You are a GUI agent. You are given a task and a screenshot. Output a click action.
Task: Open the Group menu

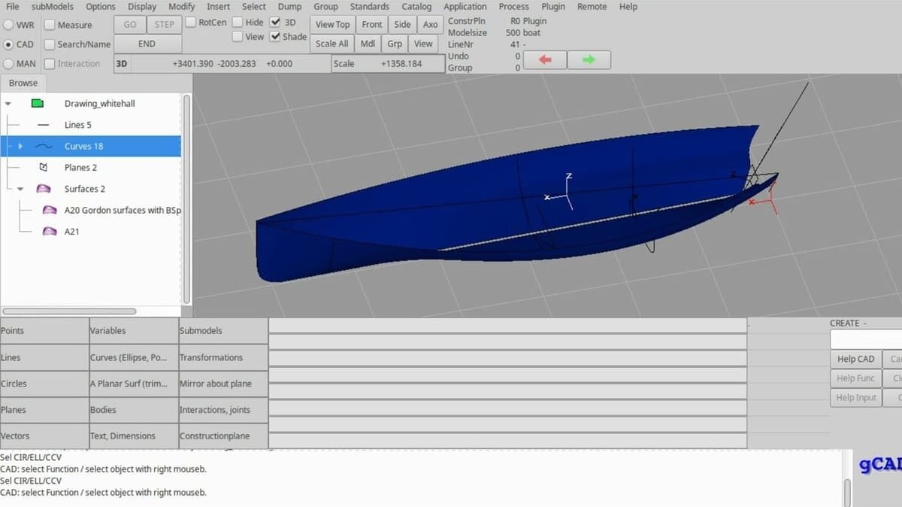point(325,7)
